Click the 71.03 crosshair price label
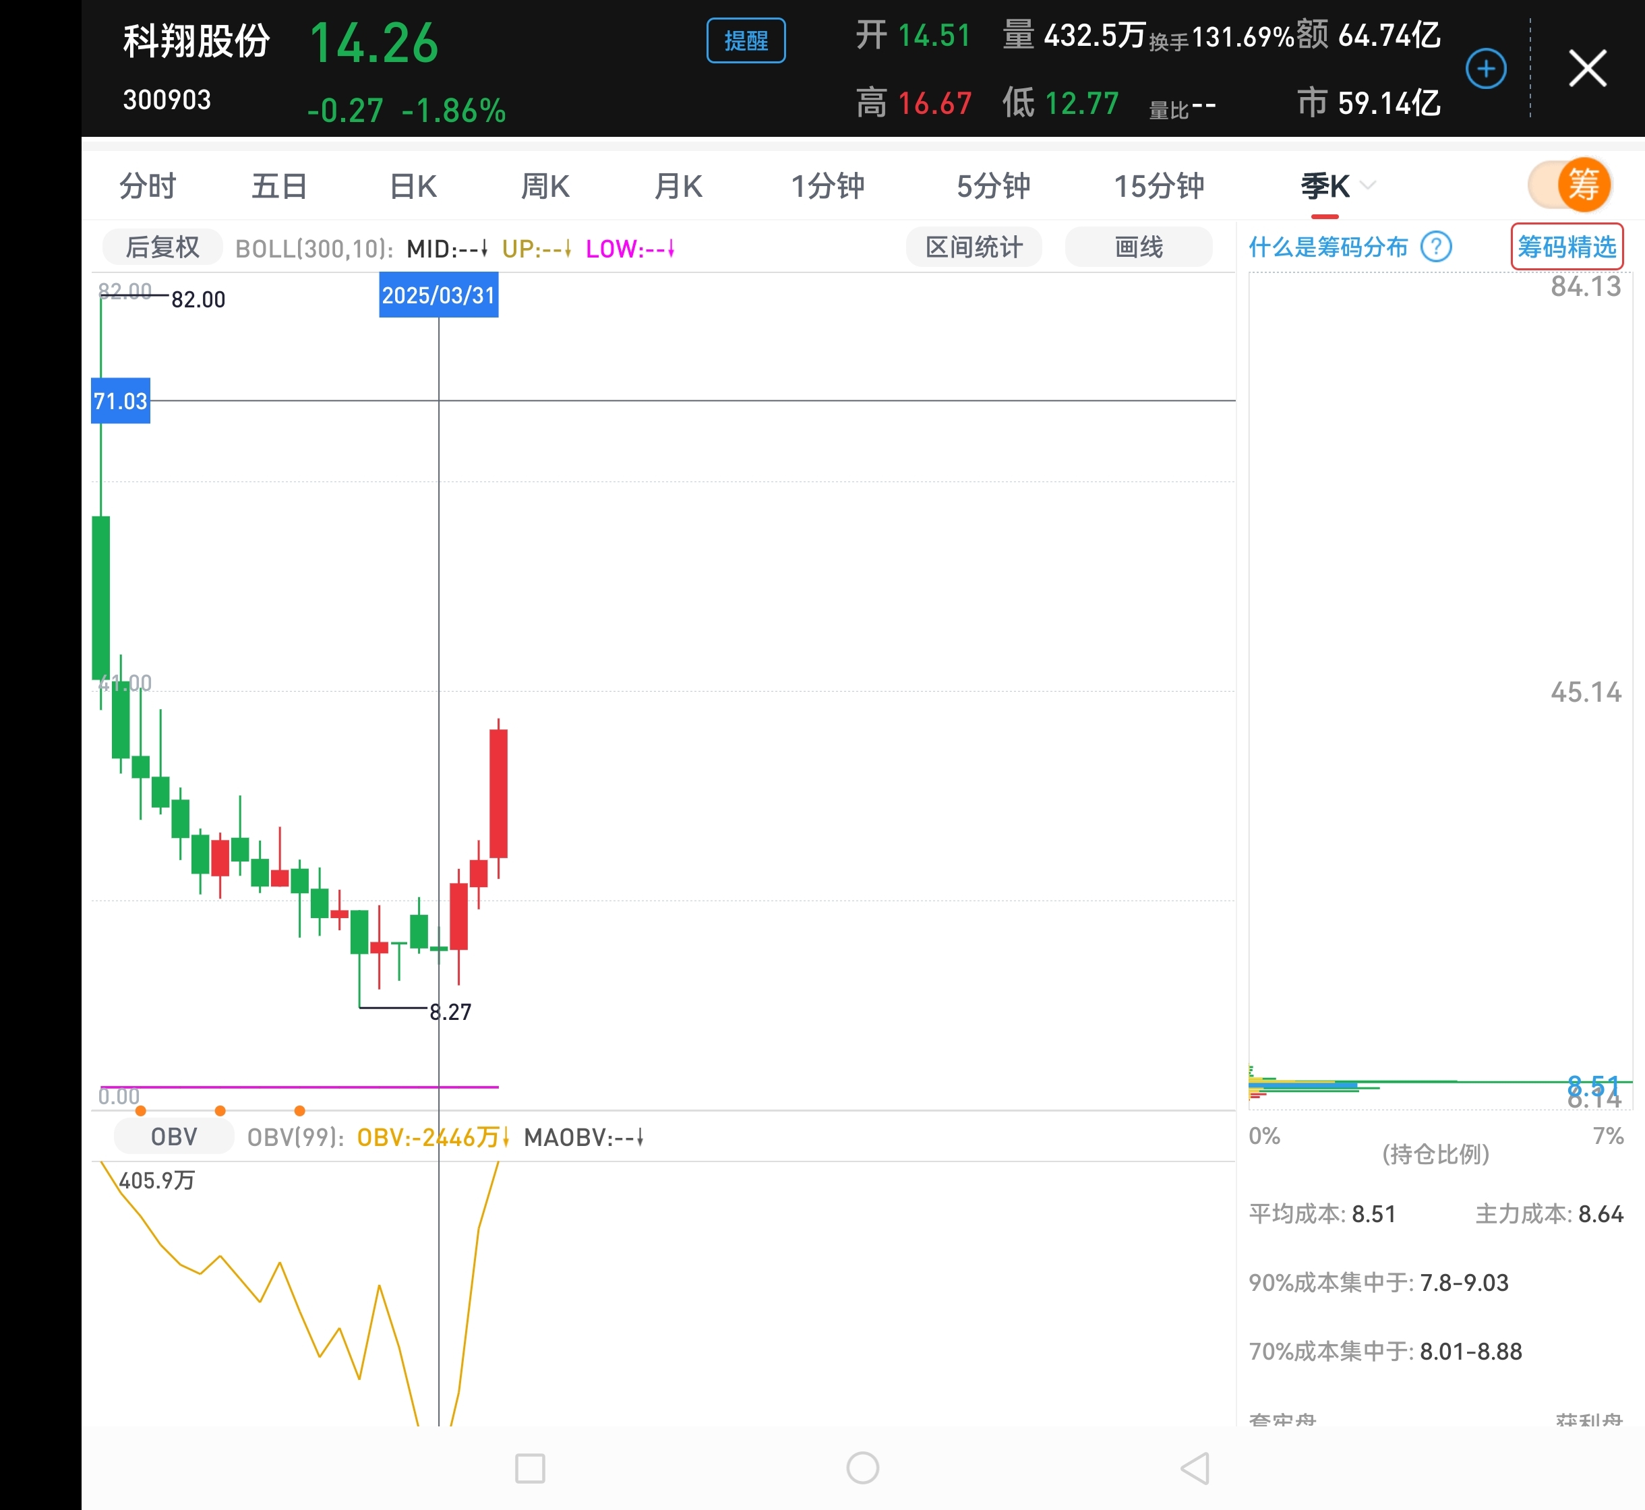Screen dimensions: 1645x1510 (x=120, y=400)
